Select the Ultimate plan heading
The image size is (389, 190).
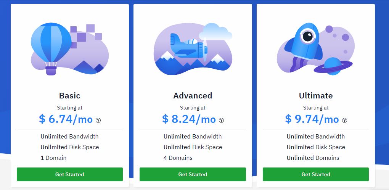click(316, 96)
